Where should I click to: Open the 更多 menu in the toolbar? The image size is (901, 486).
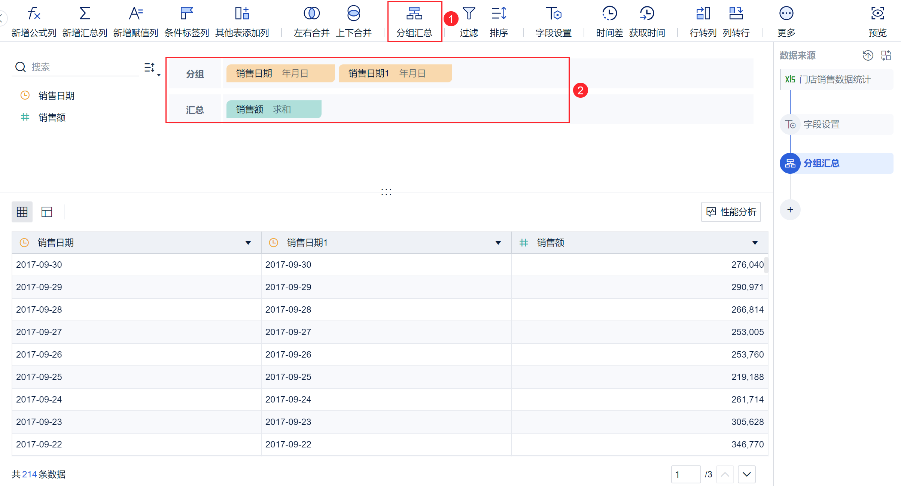pyautogui.click(x=786, y=14)
